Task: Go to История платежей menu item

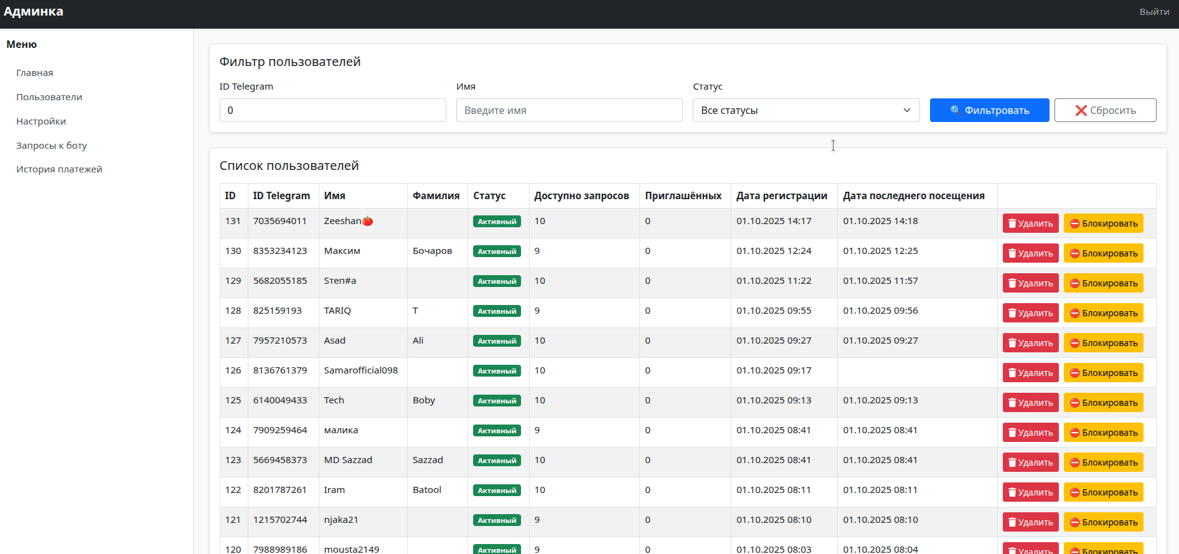Action: [x=59, y=169]
